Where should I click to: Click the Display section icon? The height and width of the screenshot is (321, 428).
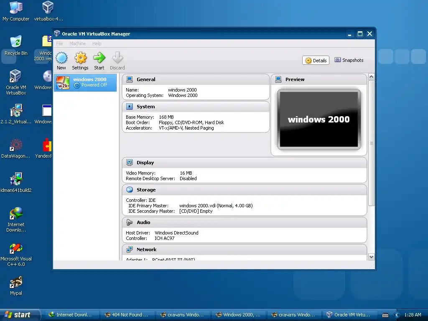[x=130, y=163]
